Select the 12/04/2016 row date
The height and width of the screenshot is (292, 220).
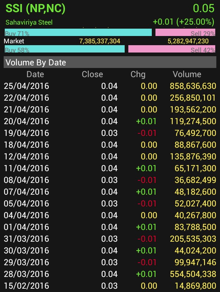pos(26,156)
